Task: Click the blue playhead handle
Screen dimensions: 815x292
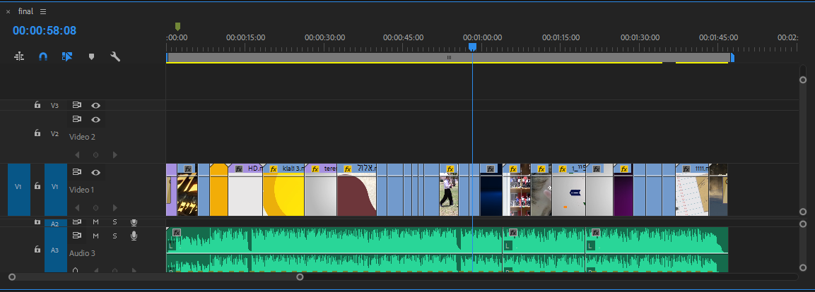Action: click(472, 47)
